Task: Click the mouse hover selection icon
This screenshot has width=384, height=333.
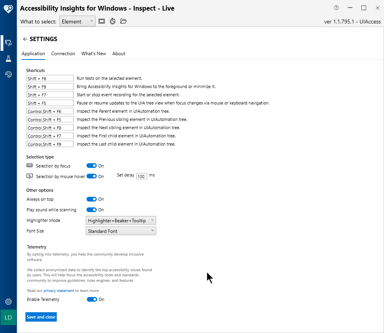Action: tap(30, 176)
